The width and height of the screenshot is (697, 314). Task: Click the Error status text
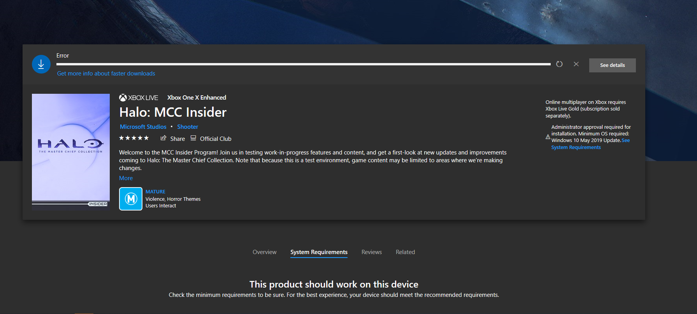pos(63,56)
